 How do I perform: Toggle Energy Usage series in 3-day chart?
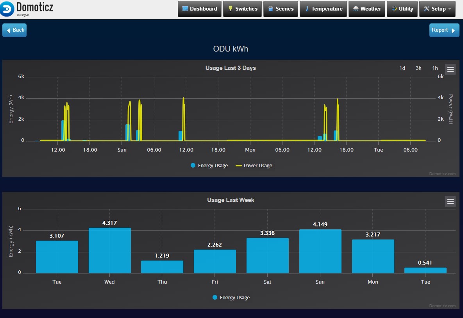coord(209,166)
